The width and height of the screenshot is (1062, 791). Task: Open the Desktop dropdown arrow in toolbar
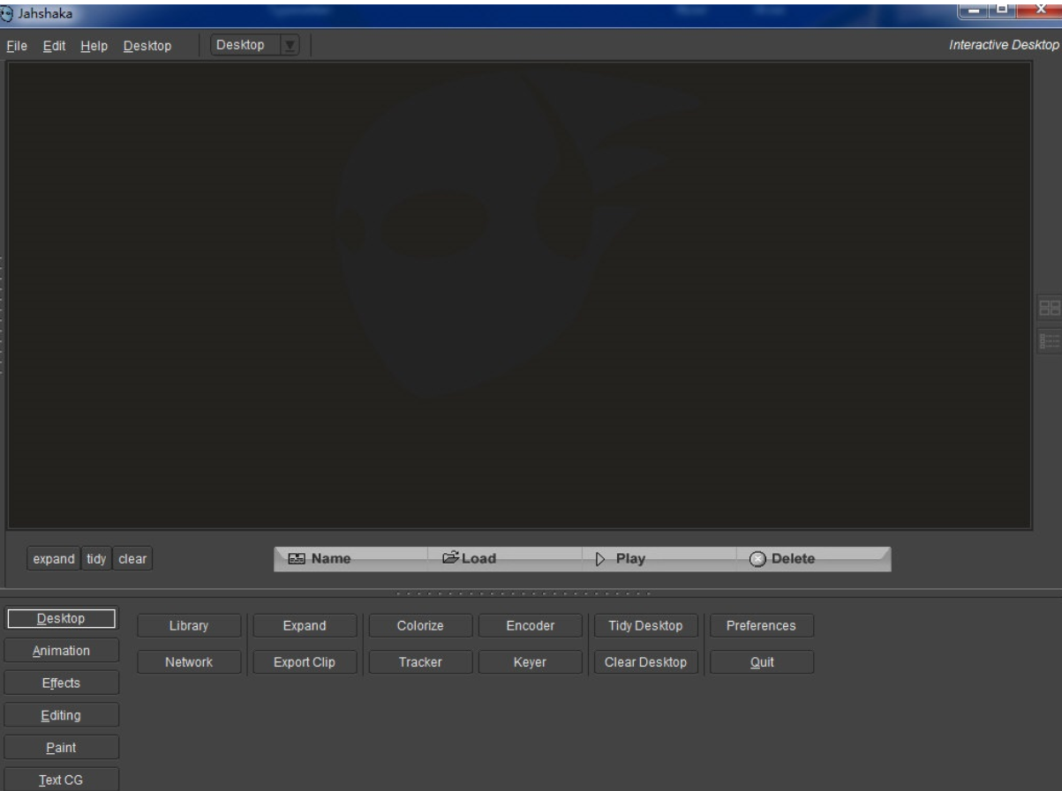(x=289, y=46)
